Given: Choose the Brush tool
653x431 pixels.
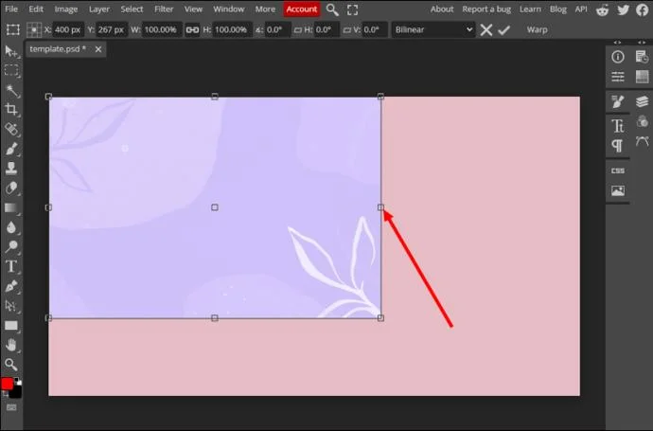Looking at the screenshot, I should coord(11,149).
